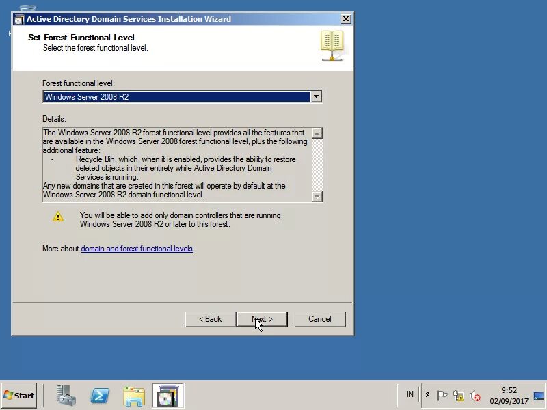547x410 pixels.
Task: Click the wizard title bar icon
Action: pos(19,19)
